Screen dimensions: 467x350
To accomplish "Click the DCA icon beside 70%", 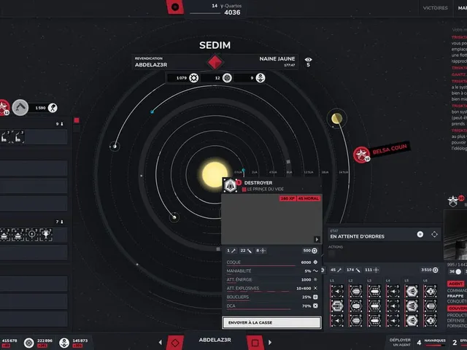I will tap(315, 306).
